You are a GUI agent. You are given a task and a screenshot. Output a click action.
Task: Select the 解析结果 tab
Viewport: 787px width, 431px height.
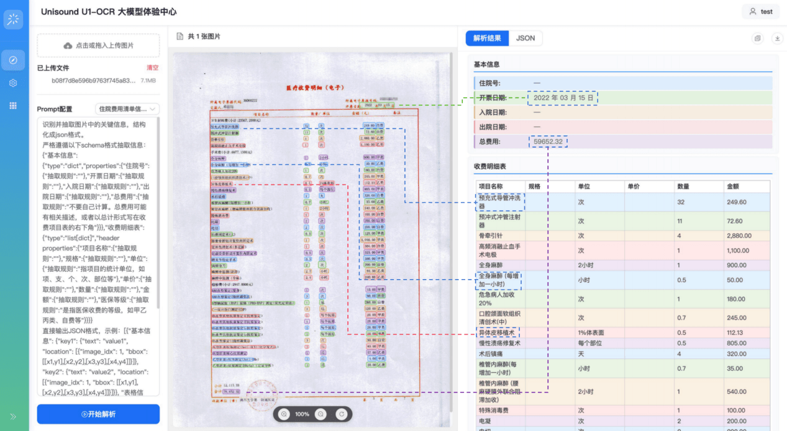tap(486, 38)
